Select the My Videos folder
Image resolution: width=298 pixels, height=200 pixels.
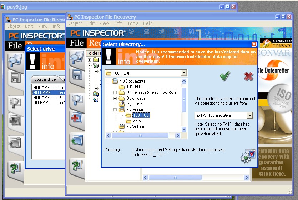click(135, 127)
